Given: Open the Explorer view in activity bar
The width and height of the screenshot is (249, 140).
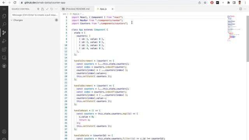Looking at the screenshot, I should coord(4,16).
